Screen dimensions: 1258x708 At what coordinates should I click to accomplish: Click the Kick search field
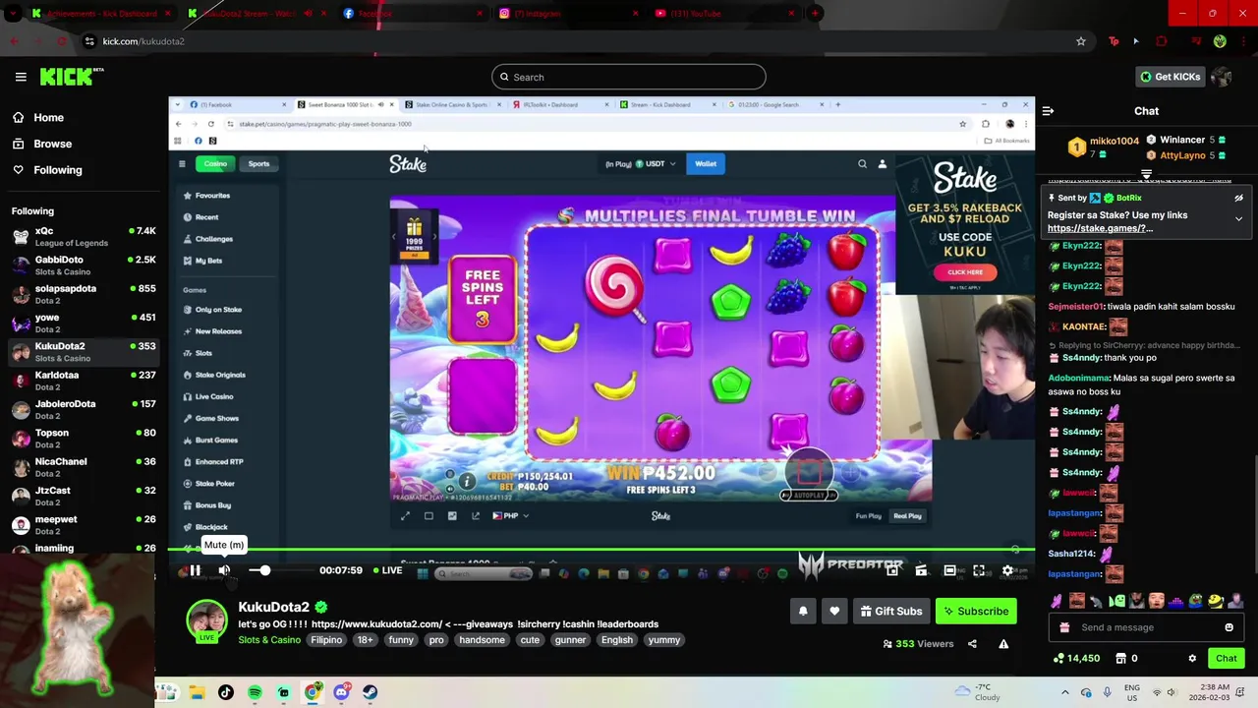coord(629,77)
